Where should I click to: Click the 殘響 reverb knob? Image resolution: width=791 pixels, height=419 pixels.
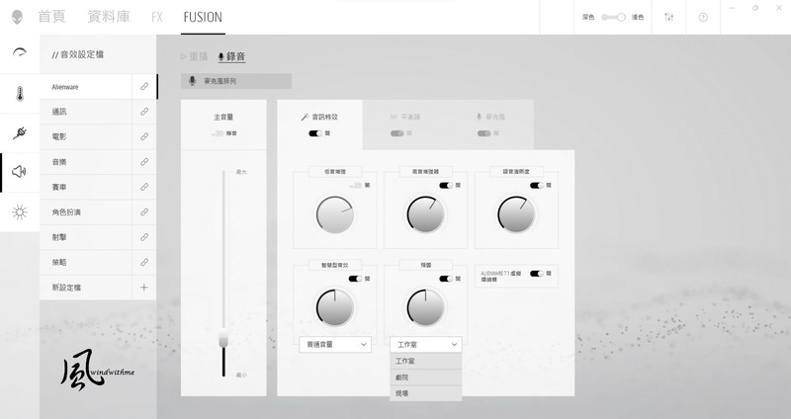426,307
